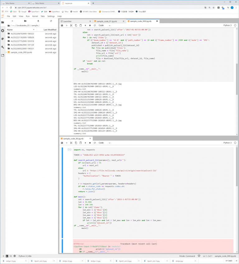Save sample_code_00.ipynb with the disk icon

[x=62, y=143]
